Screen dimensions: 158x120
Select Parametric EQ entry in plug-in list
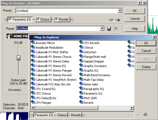tap(93, 94)
